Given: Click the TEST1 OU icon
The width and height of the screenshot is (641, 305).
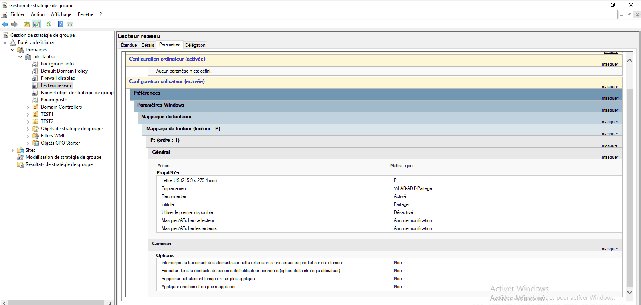Looking at the screenshot, I should tap(36, 114).
